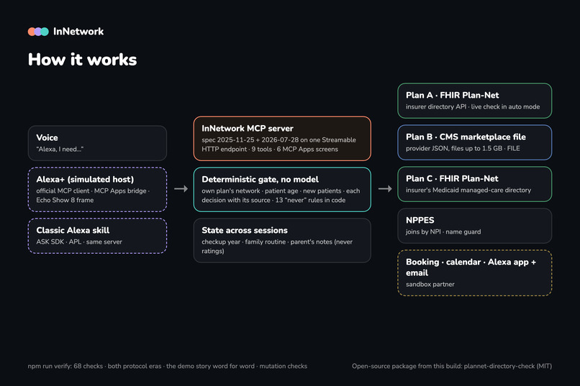Click the "sandbox partner" text
The height and width of the screenshot is (386, 580).
(430, 285)
